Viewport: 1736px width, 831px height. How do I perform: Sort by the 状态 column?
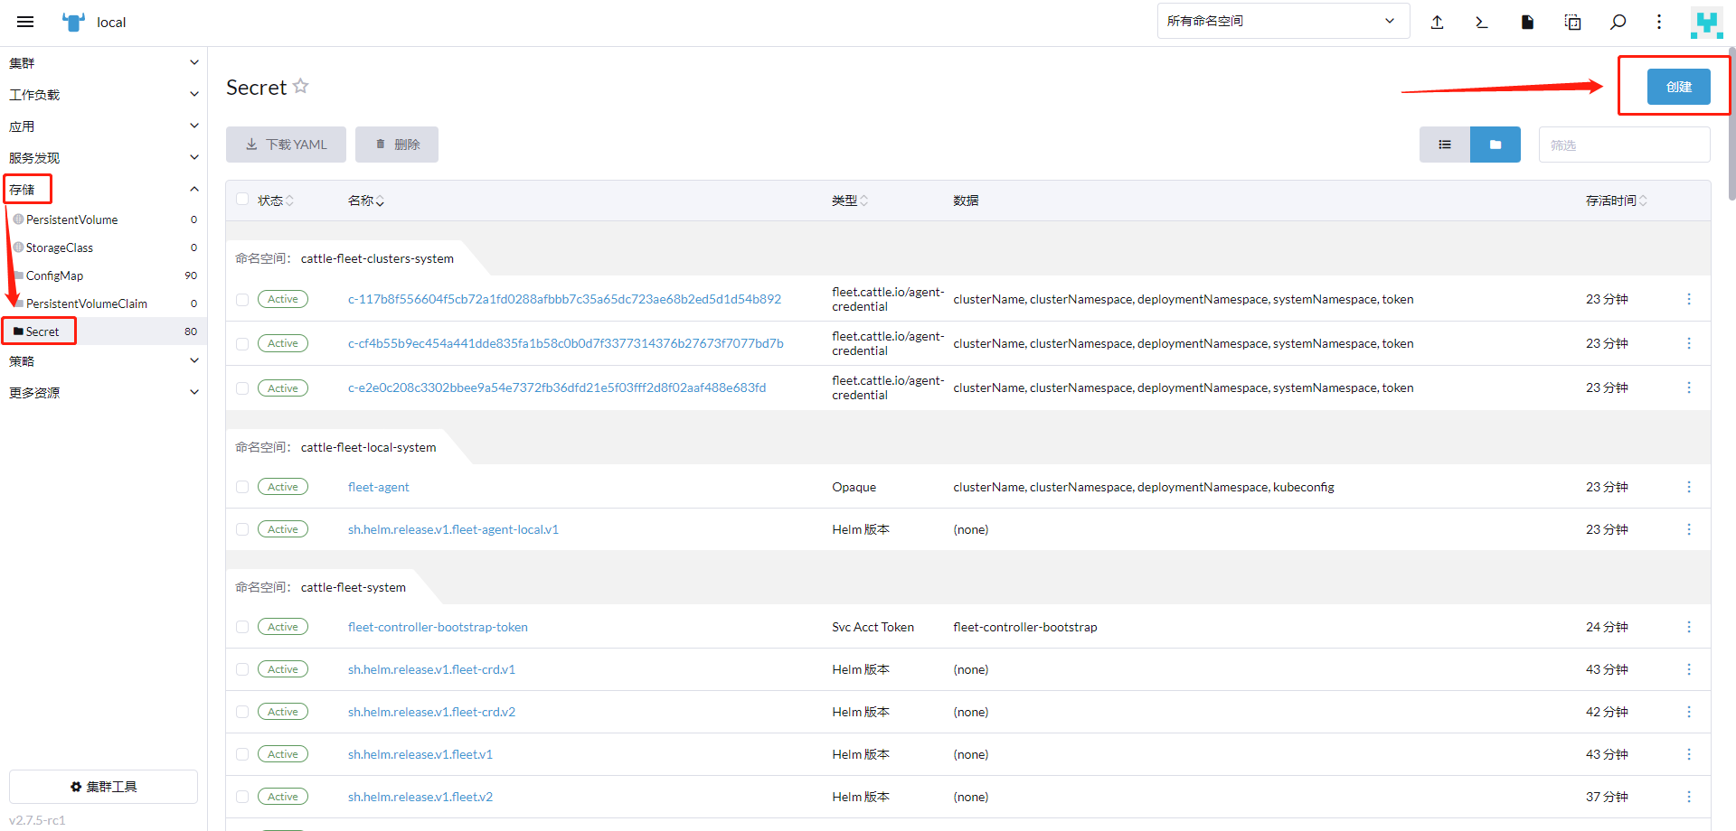point(276,201)
